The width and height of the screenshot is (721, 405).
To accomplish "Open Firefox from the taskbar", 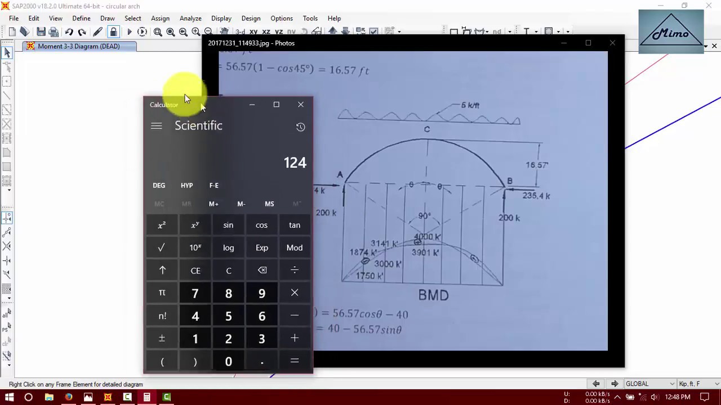I will [69, 397].
